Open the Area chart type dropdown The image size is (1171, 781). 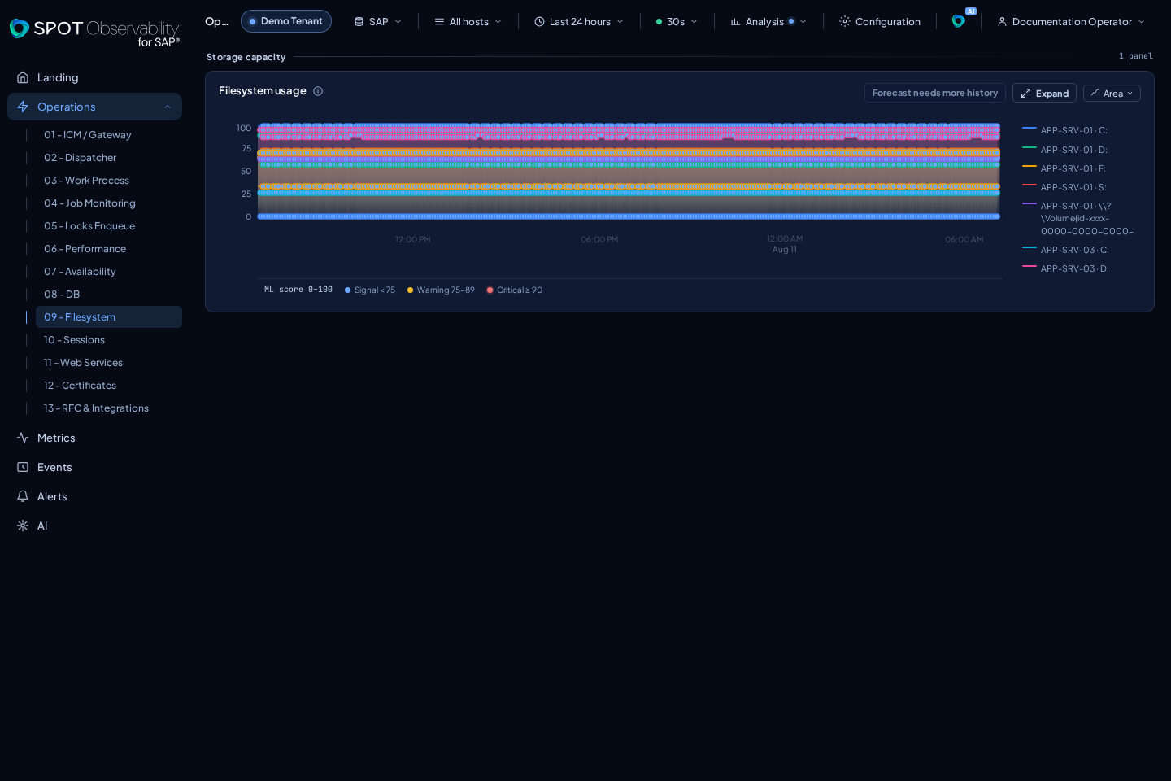pyautogui.click(x=1112, y=94)
